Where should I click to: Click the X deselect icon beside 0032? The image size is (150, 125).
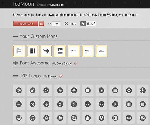pyautogui.click(x=66, y=24)
